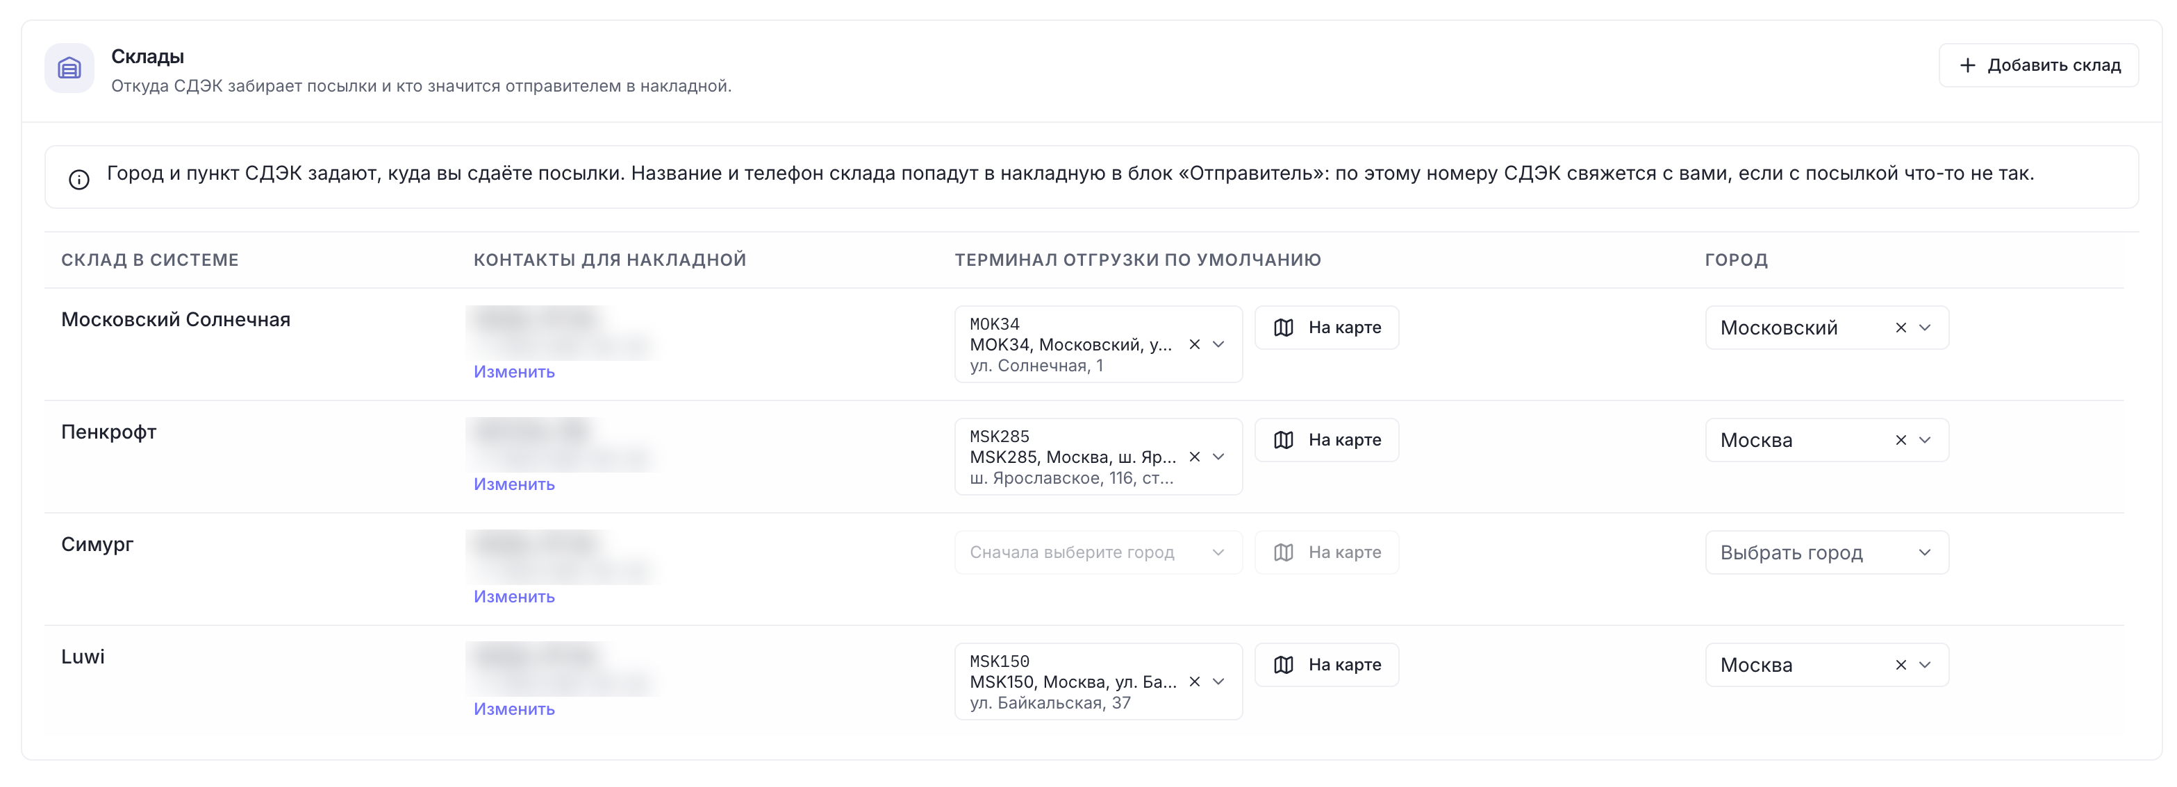Expand the MOK34 terminal dropdown chevron
Image resolution: width=2177 pixels, height=787 pixels.
point(1218,344)
